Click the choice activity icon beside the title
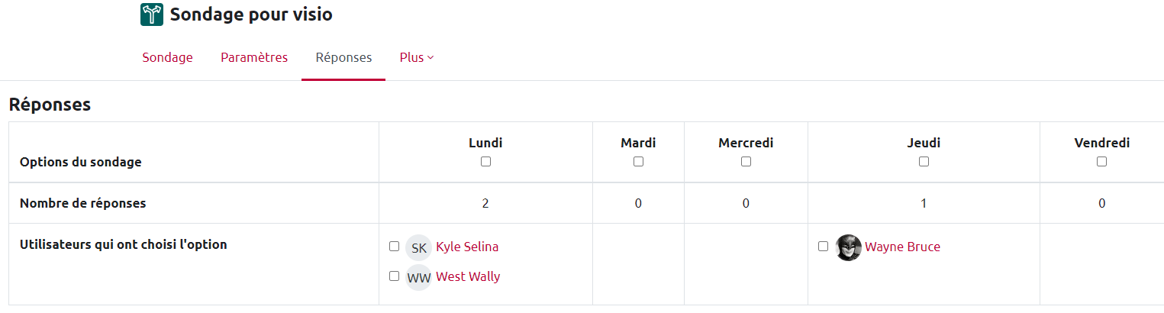Screen dimensions: 1164x313 (152, 15)
